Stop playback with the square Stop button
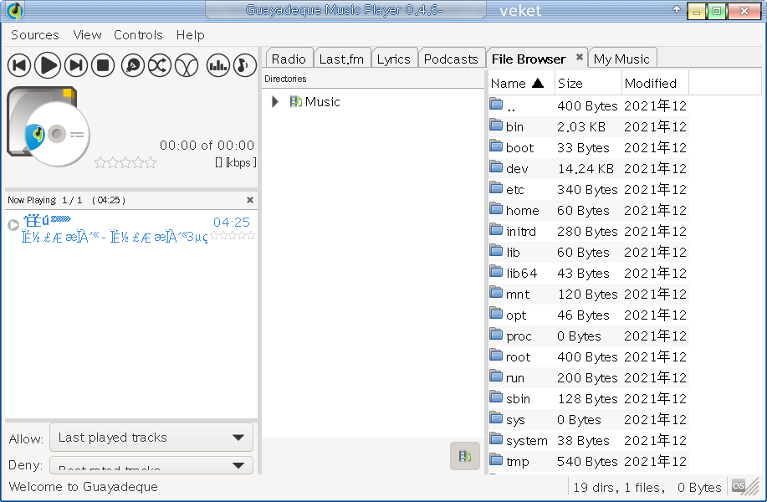 point(103,65)
